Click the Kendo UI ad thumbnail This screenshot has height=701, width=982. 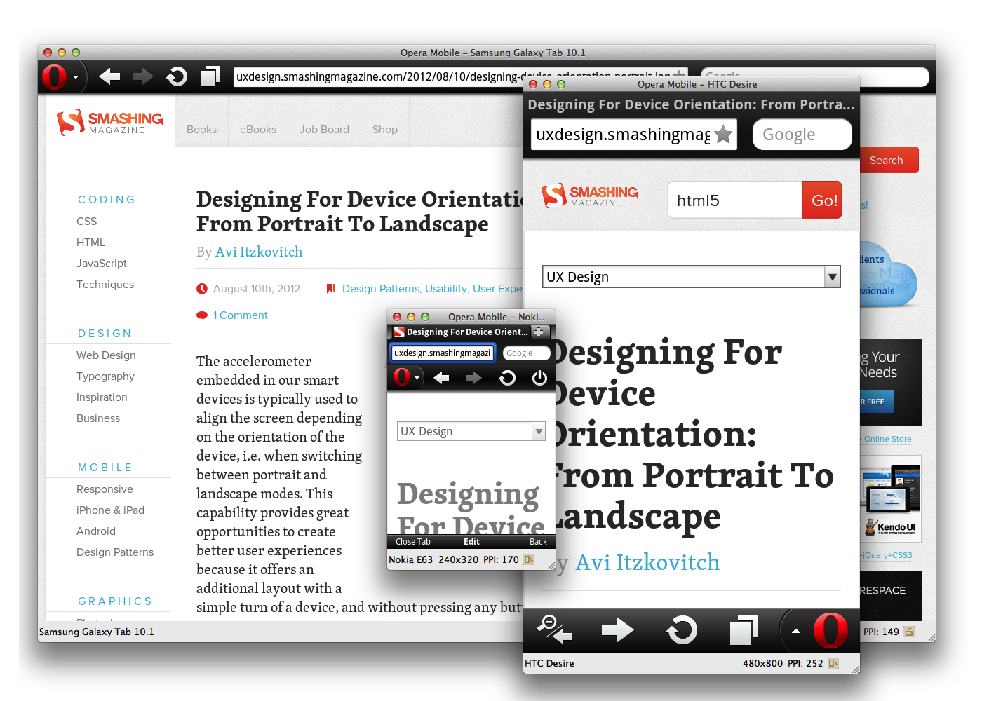(890, 498)
